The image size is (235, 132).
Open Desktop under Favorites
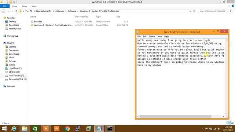click(12, 21)
